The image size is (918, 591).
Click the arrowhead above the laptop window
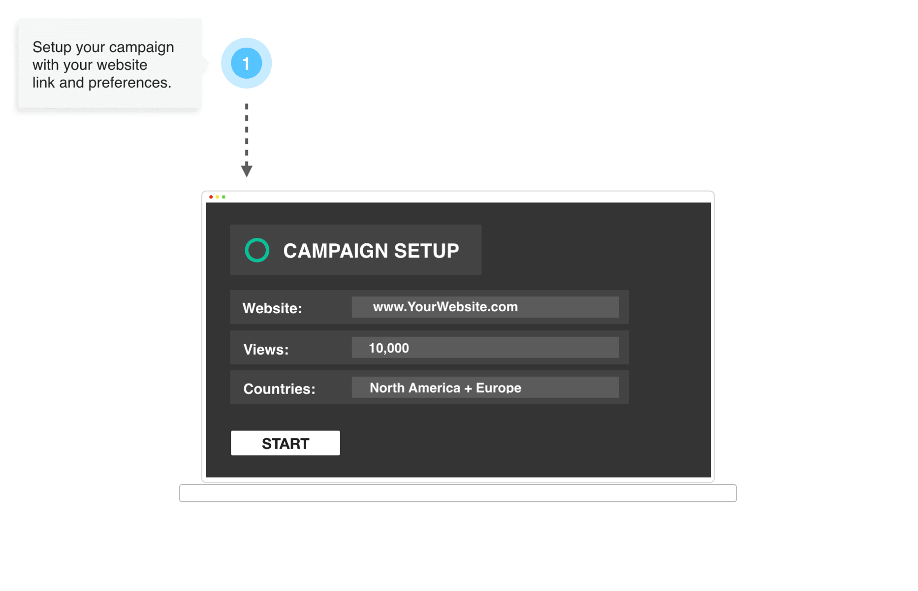[247, 171]
